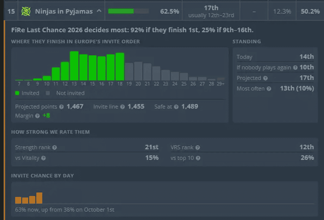Select the 19th place gray histogram bar
This screenshot has height=220, width=324.
[129, 72]
